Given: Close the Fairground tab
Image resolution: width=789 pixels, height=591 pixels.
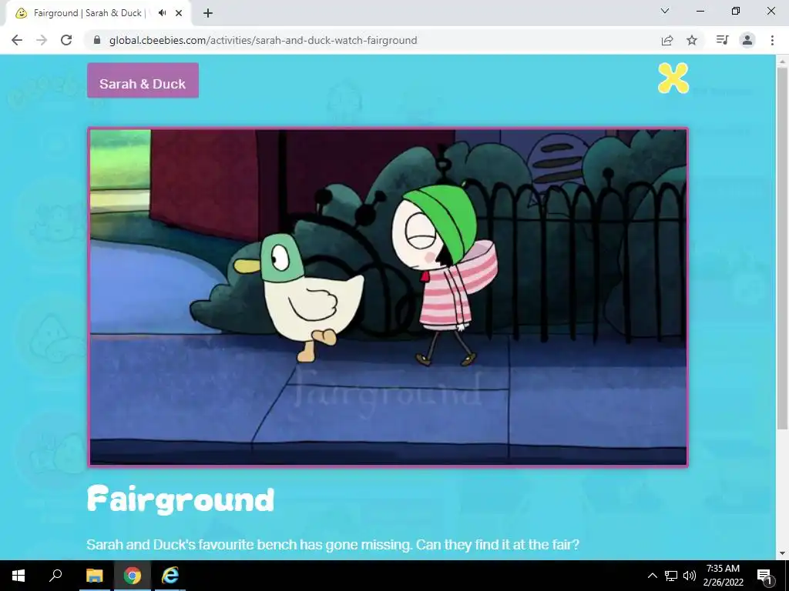Looking at the screenshot, I should pyautogui.click(x=179, y=13).
